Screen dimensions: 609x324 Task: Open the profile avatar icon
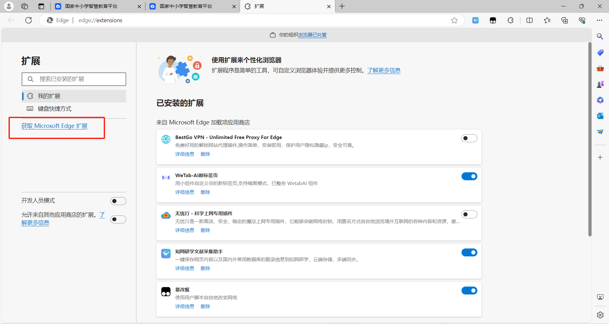click(x=9, y=6)
